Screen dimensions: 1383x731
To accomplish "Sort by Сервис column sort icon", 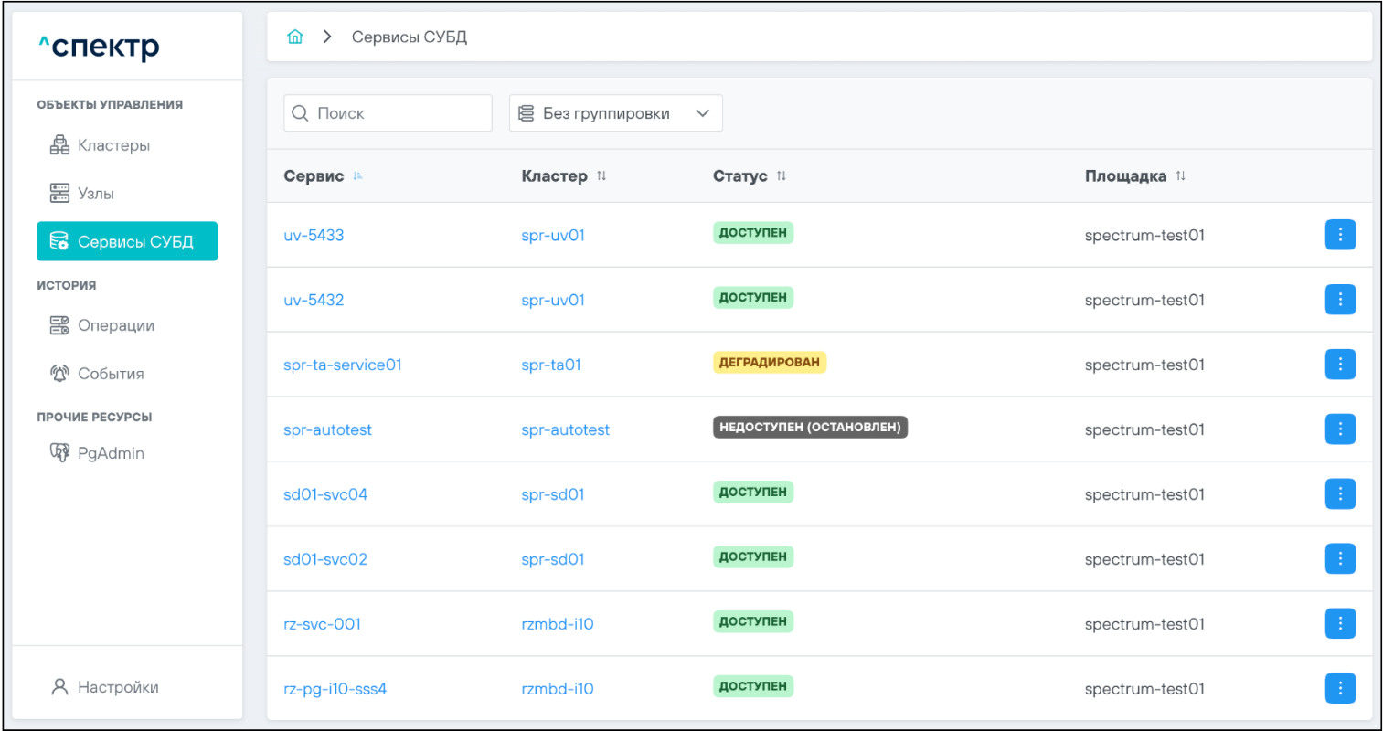I will [358, 176].
